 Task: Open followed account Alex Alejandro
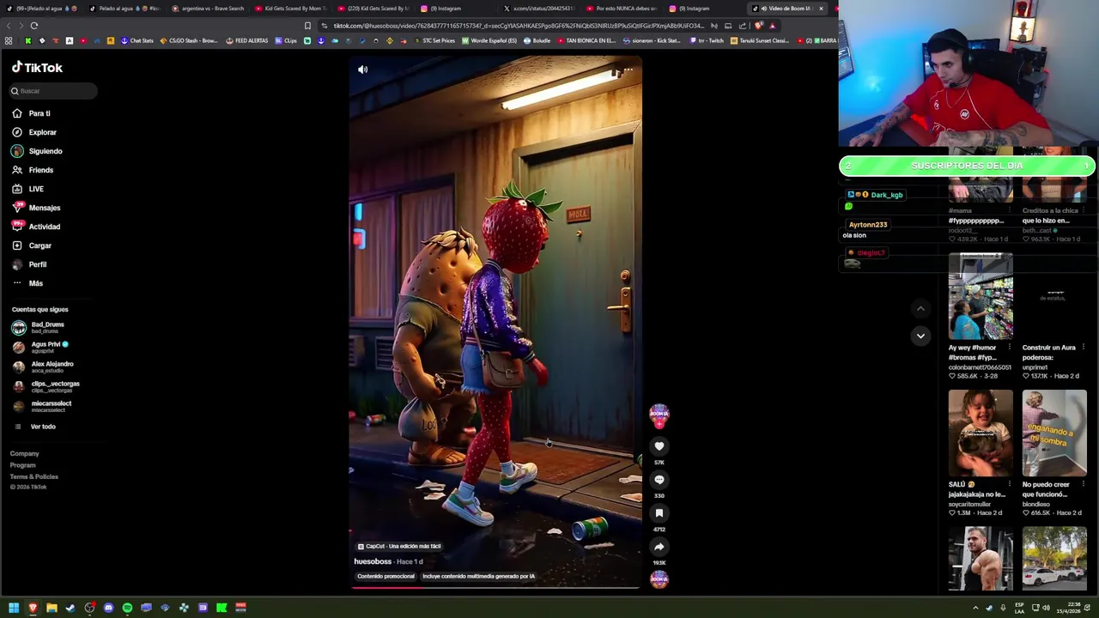coord(42,367)
